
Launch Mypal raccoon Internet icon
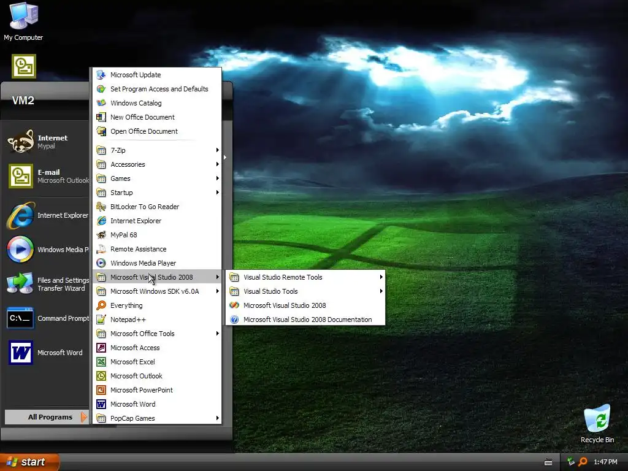[21, 142]
